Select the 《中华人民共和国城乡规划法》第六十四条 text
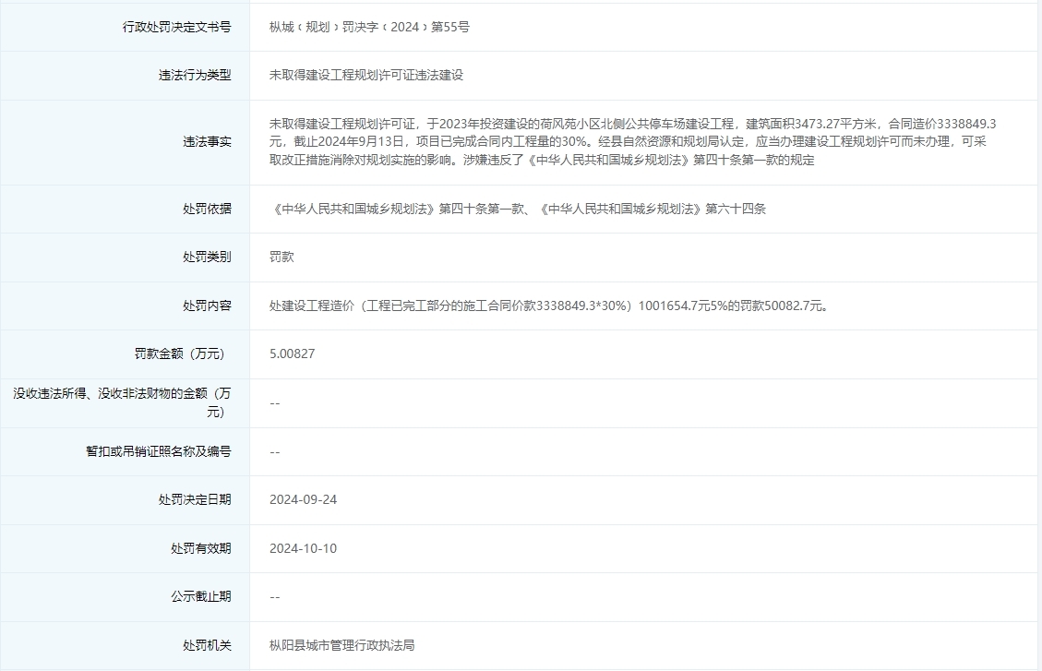 click(x=655, y=209)
